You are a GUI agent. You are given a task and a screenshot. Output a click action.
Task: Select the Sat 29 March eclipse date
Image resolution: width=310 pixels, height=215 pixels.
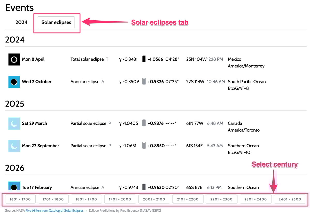pos(34,123)
